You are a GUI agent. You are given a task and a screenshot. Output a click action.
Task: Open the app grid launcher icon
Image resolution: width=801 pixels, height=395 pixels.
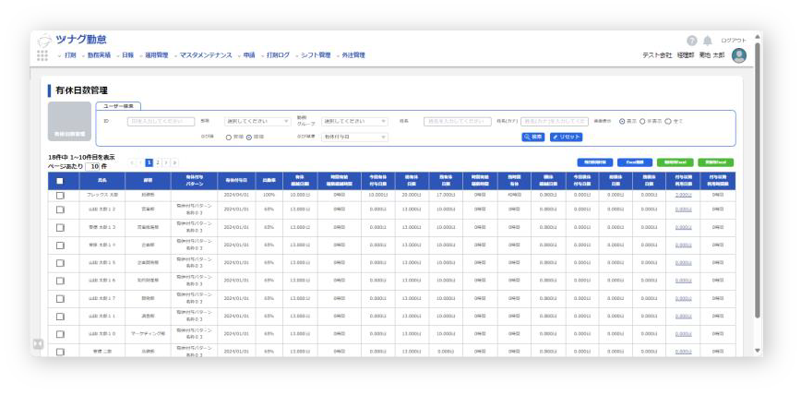(x=42, y=55)
